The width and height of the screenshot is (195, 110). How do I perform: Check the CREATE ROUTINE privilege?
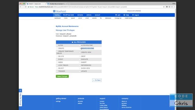(80, 48)
